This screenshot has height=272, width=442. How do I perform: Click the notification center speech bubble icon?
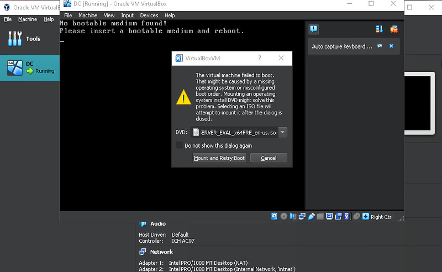click(313, 29)
